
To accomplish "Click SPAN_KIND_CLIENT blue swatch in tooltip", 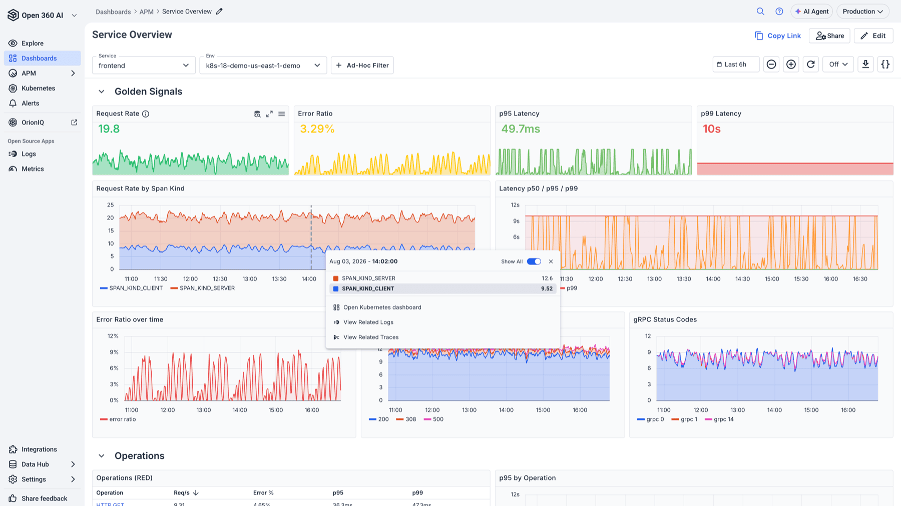I will (336, 289).
